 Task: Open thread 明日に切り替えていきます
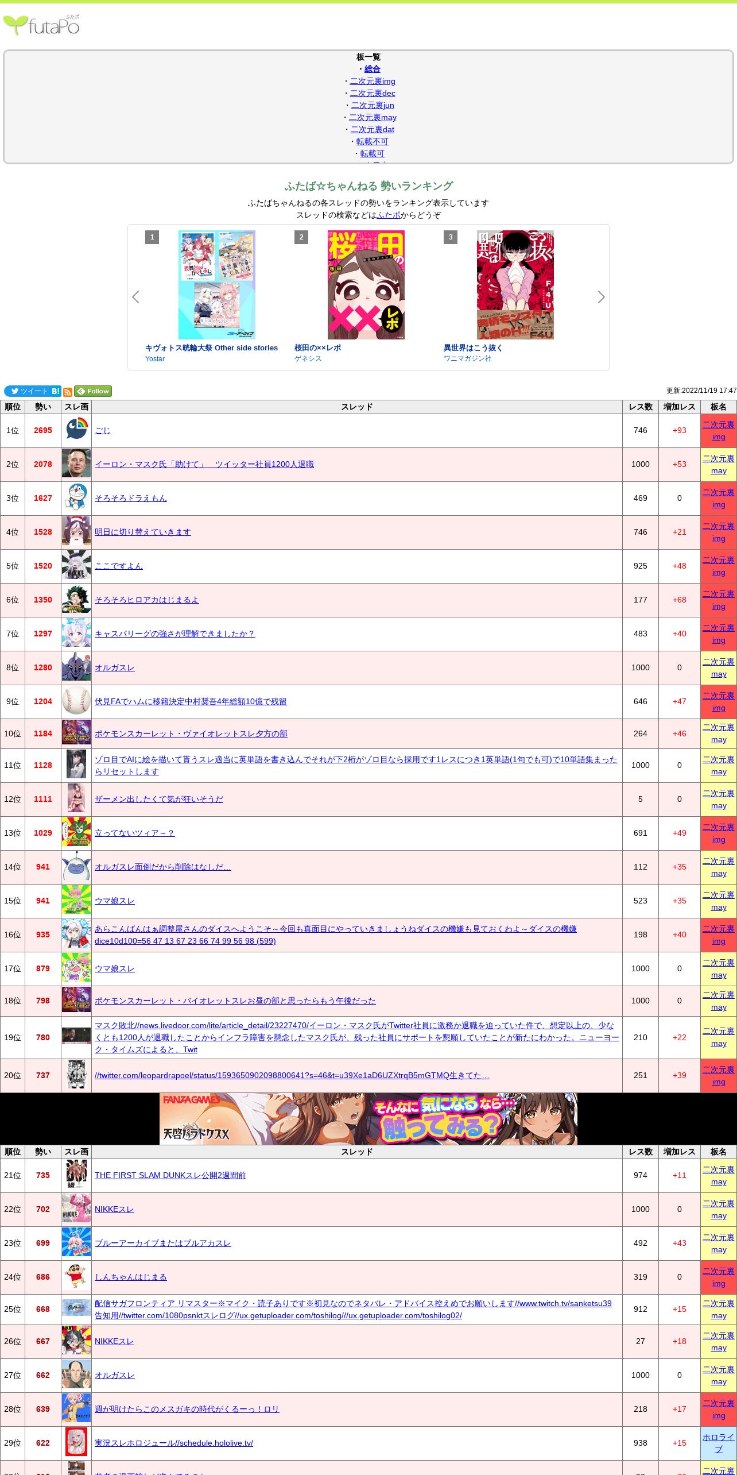(x=142, y=532)
